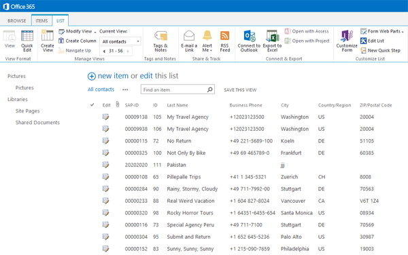Image resolution: width=408 pixels, height=255 pixels.
Task: Click the RSS Feed icon
Action: click(x=225, y=36)
